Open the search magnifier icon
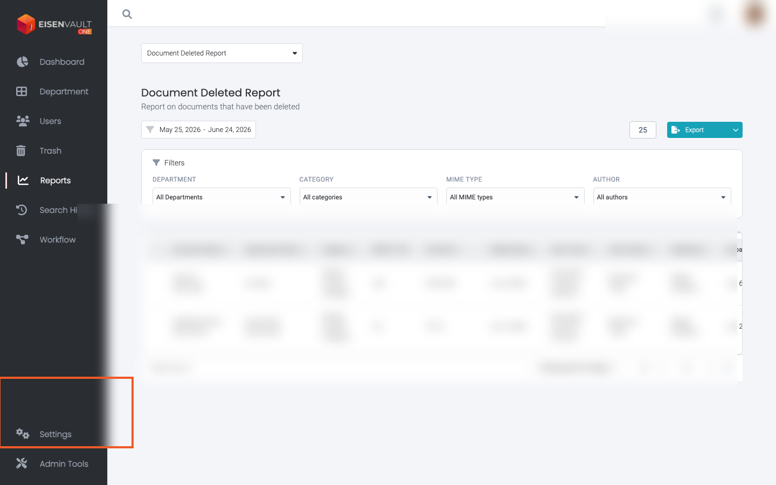This screenshot has width=776, height=485. point(127,14)
